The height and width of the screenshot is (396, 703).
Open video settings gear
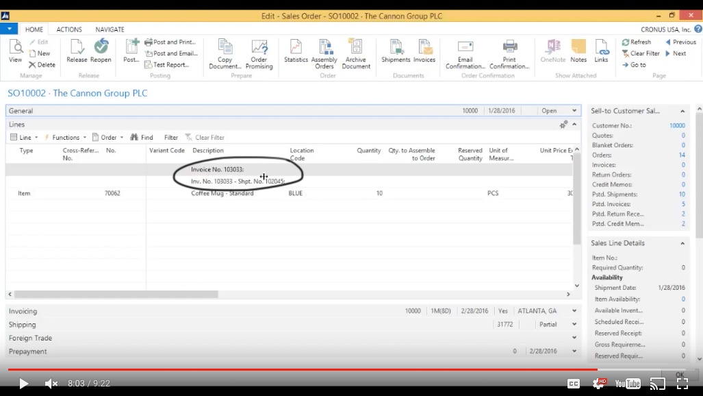click(598, 384)
